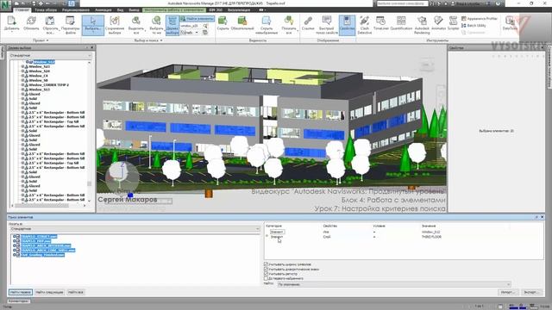This screenshot has height=310, width=552.
Task: Toggle the Свойства (Properties) ribbon button
Action: coord(347,25)
